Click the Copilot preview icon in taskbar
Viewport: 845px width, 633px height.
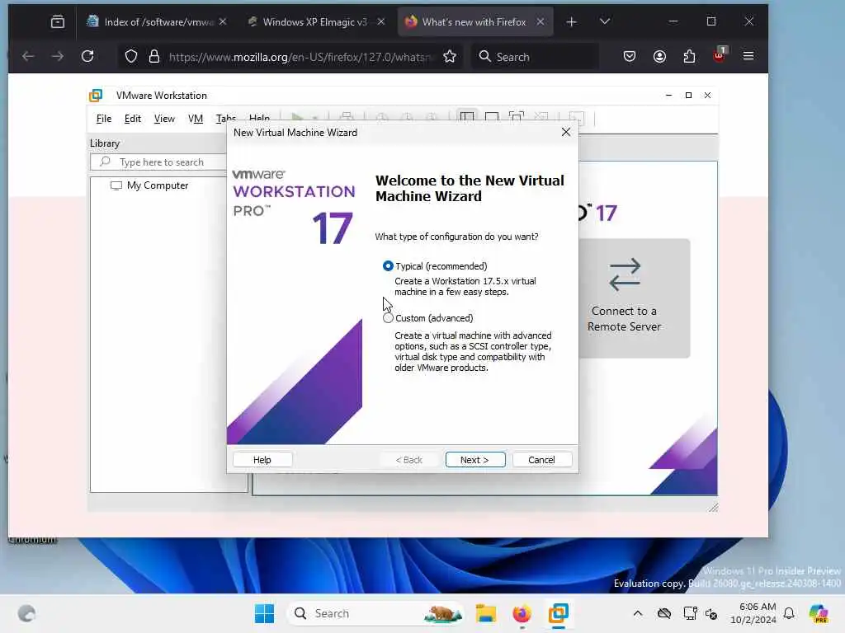pos(819,613)
